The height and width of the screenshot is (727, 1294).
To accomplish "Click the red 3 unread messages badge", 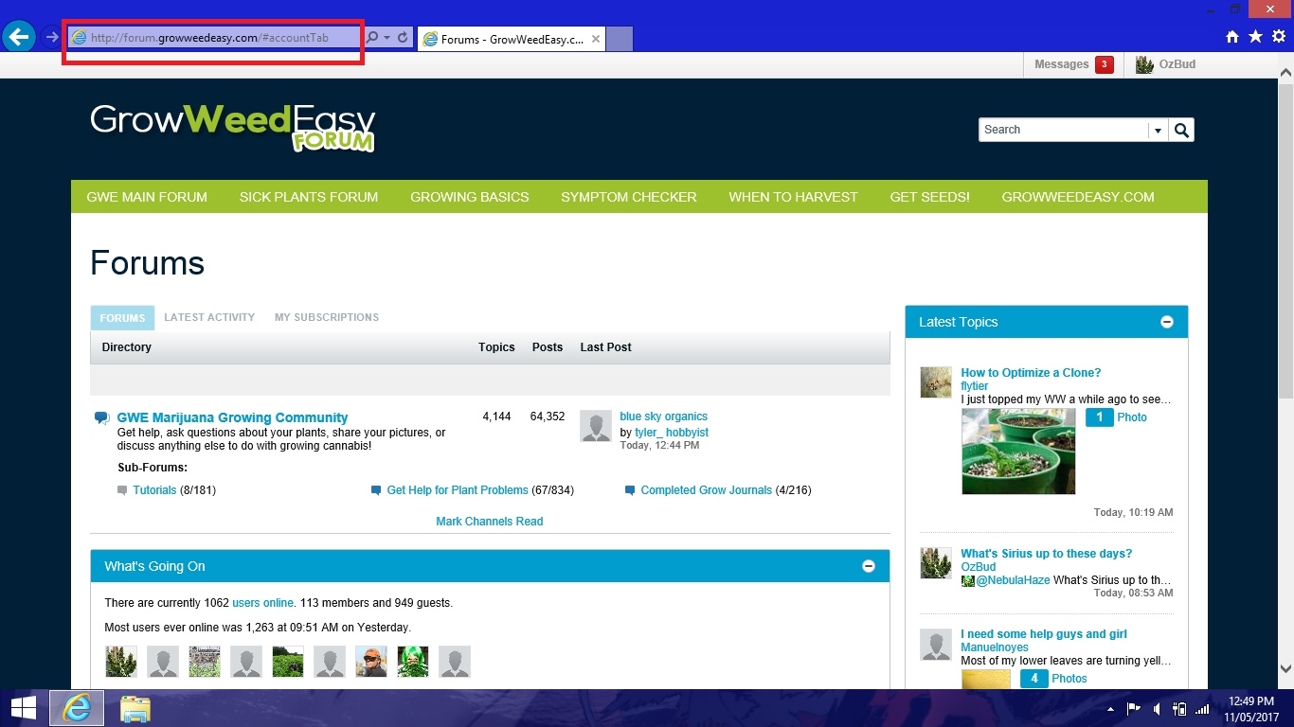I will click(x=1104, y=64).
